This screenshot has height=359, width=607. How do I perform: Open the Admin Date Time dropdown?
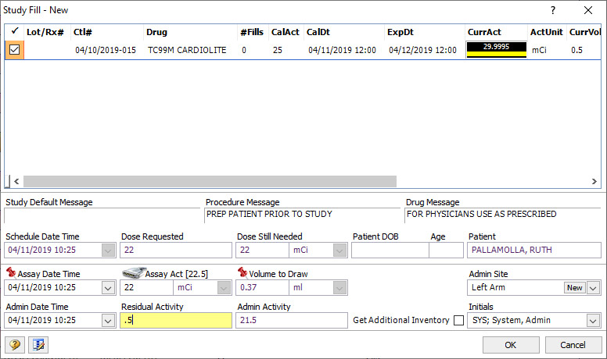[x=109, y=320]
